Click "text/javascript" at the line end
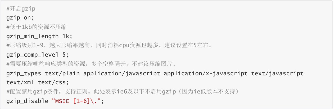 (277, 73)
